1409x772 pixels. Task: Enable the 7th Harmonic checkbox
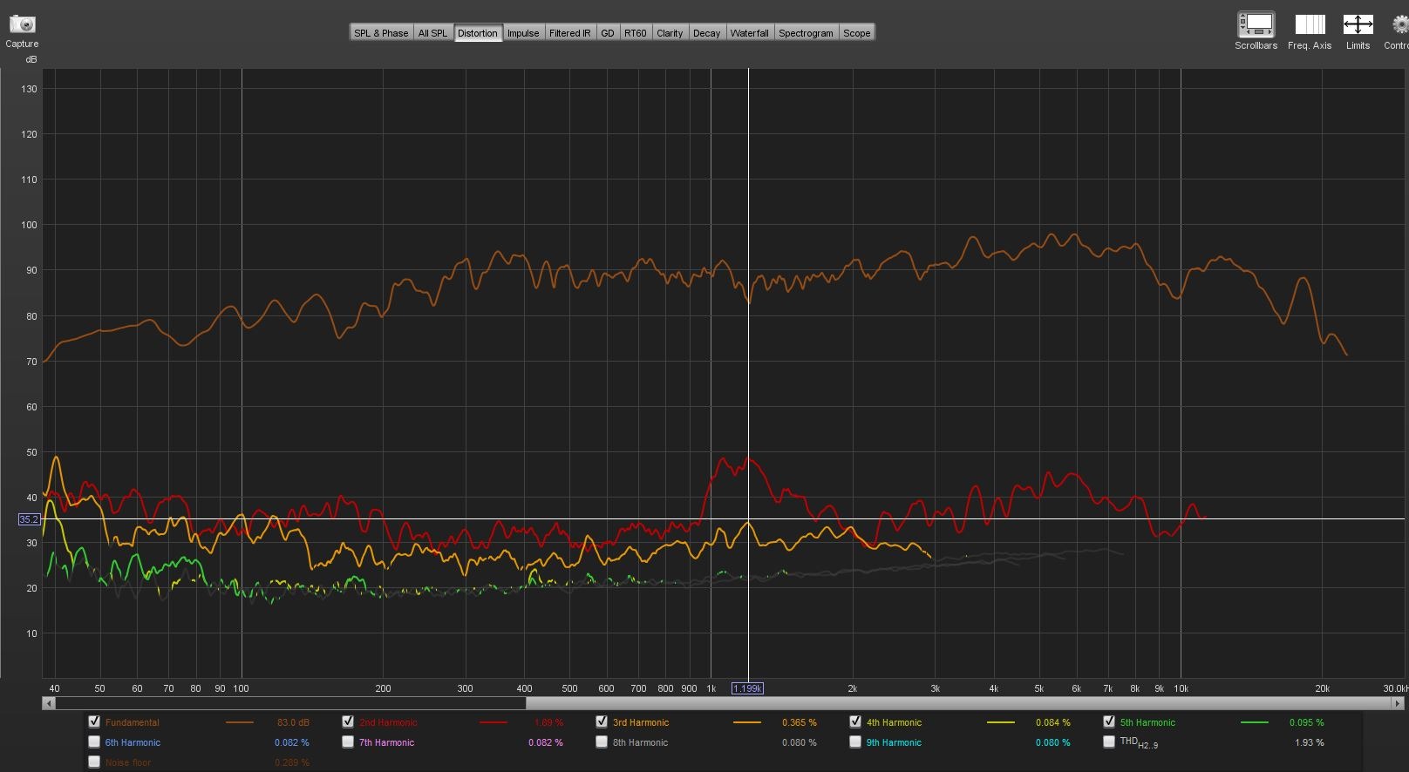coord(348,742)
